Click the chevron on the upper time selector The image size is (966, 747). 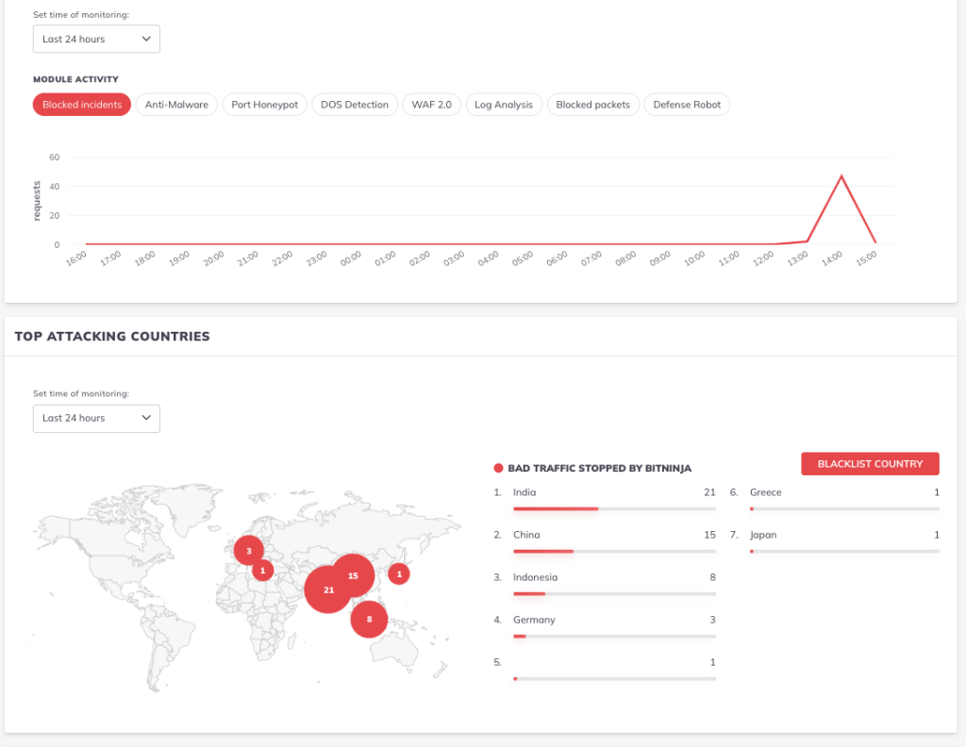[145, 39]
